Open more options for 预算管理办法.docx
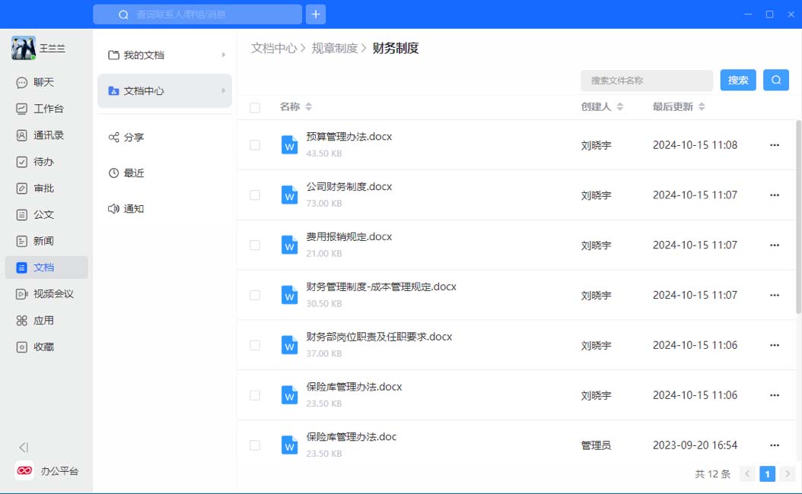Viewport: 802px width, 494px height. coord(775,145)
